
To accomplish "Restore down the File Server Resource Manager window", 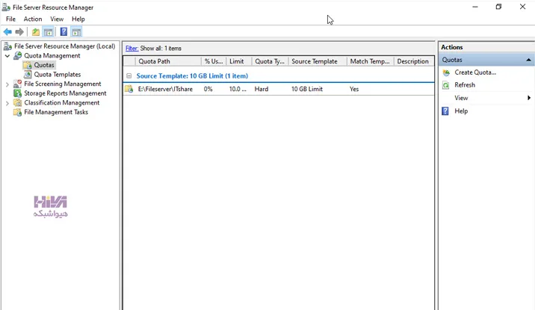I will coord(498,7).
